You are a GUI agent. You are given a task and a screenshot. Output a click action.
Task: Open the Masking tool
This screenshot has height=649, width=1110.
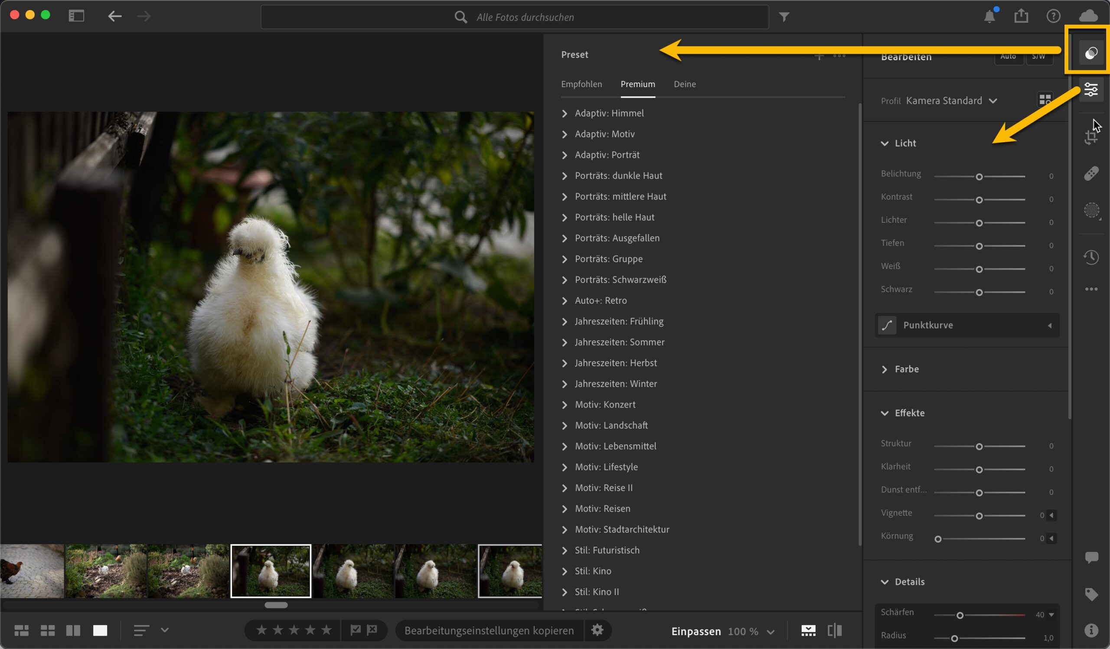coord(1090,209)
